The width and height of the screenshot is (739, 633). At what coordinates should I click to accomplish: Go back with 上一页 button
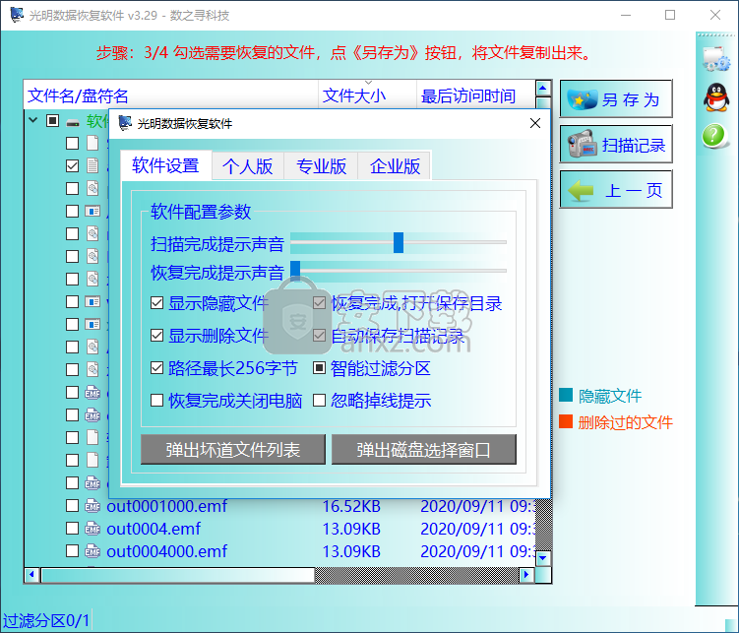(x=616, y=189)
